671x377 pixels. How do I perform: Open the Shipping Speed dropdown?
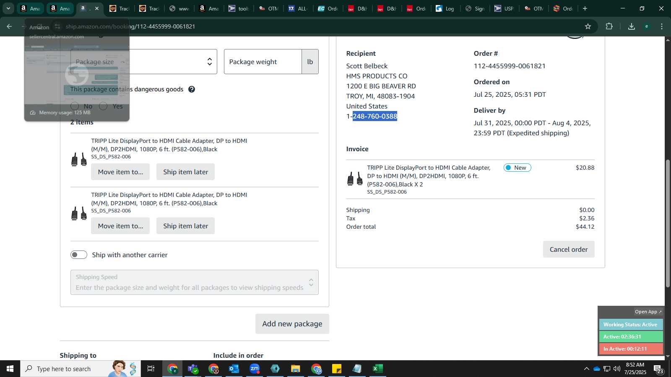[x=195, y=282]
